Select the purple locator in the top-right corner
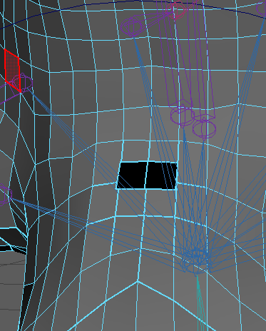266x331 pixels. 262,9
